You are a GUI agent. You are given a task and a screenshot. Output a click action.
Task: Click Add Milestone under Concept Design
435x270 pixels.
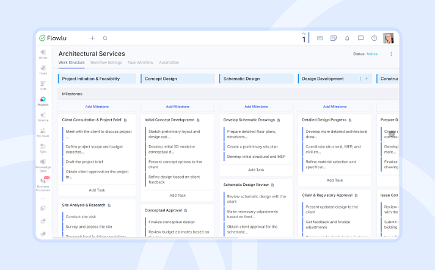178,107
